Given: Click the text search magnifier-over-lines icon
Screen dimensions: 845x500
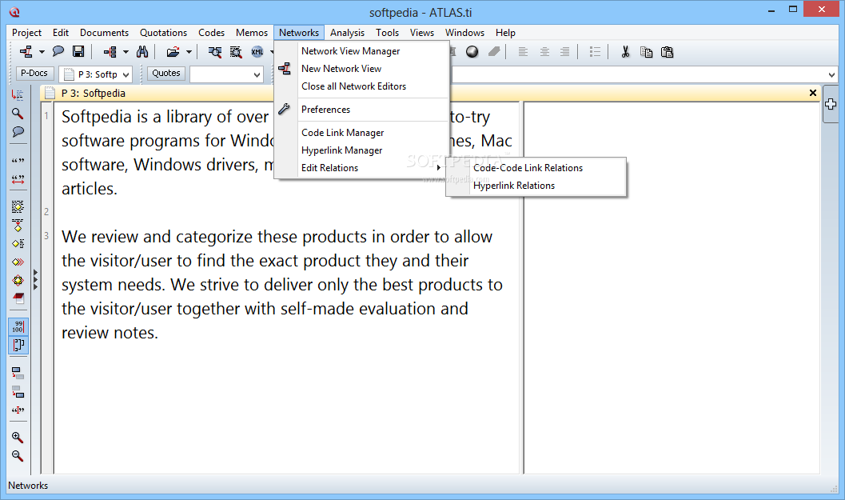Looking at the screenshot, I should pyautogui.click(x=236, y=52).
